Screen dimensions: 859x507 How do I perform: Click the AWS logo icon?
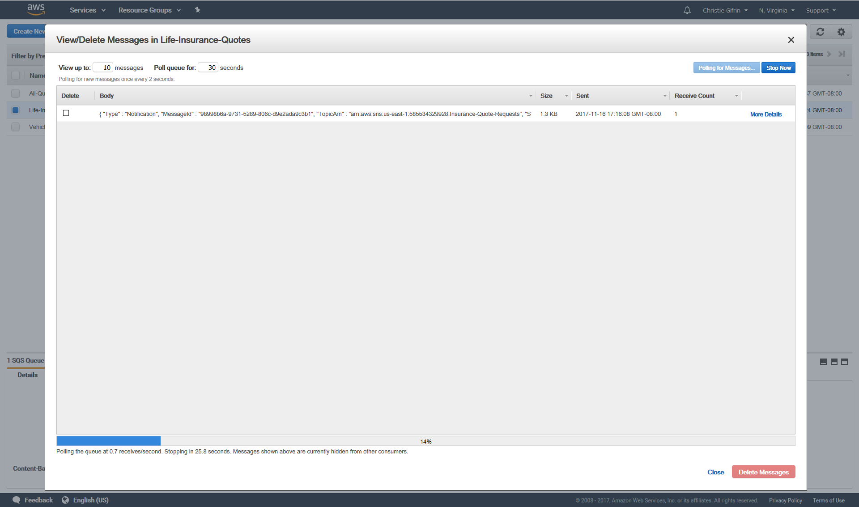pyautogui.click(x=36, y=9)
